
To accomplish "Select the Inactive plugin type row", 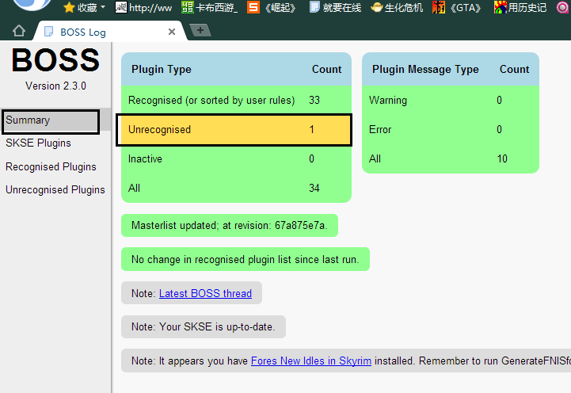I will pos(236,158).
